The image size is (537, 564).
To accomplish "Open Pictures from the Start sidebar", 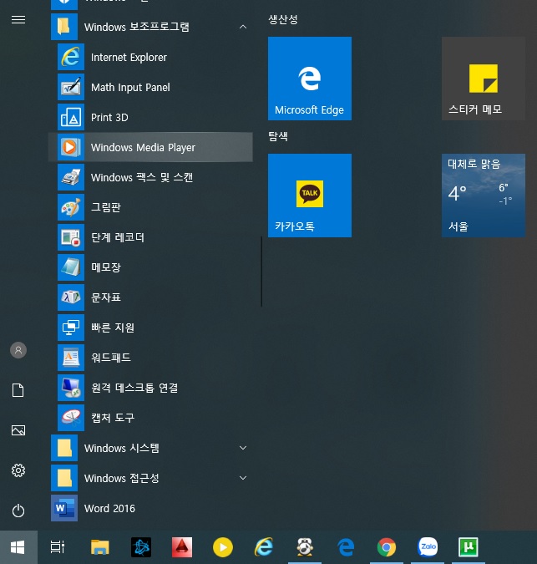I will pos(18,430).
